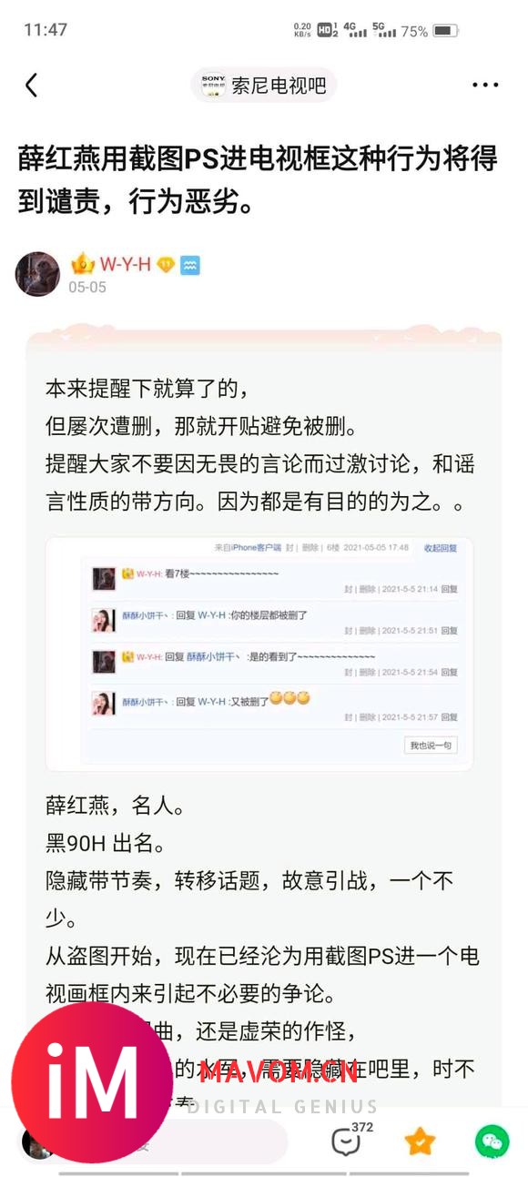The height and width of the screenshot is (1177, 528).
Task: Tap the Sony forum logo icon
Action: [213, 86]
